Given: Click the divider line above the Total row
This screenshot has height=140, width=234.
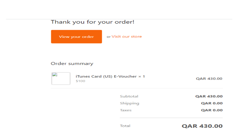Looking at the screenshot, I should pos(171,118).
